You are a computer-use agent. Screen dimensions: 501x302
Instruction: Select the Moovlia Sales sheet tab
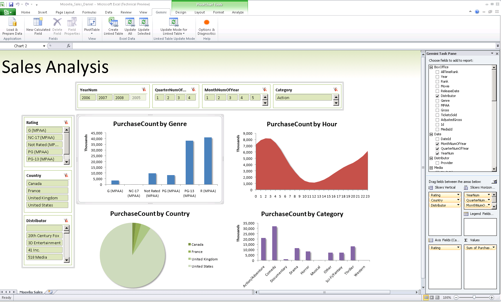(x=31, y=292)
